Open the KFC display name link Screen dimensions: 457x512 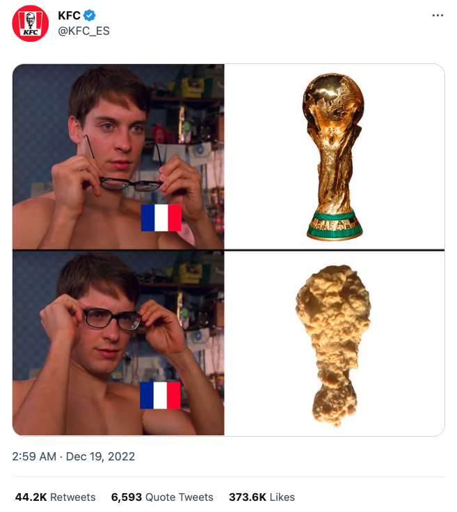(69, 15)
